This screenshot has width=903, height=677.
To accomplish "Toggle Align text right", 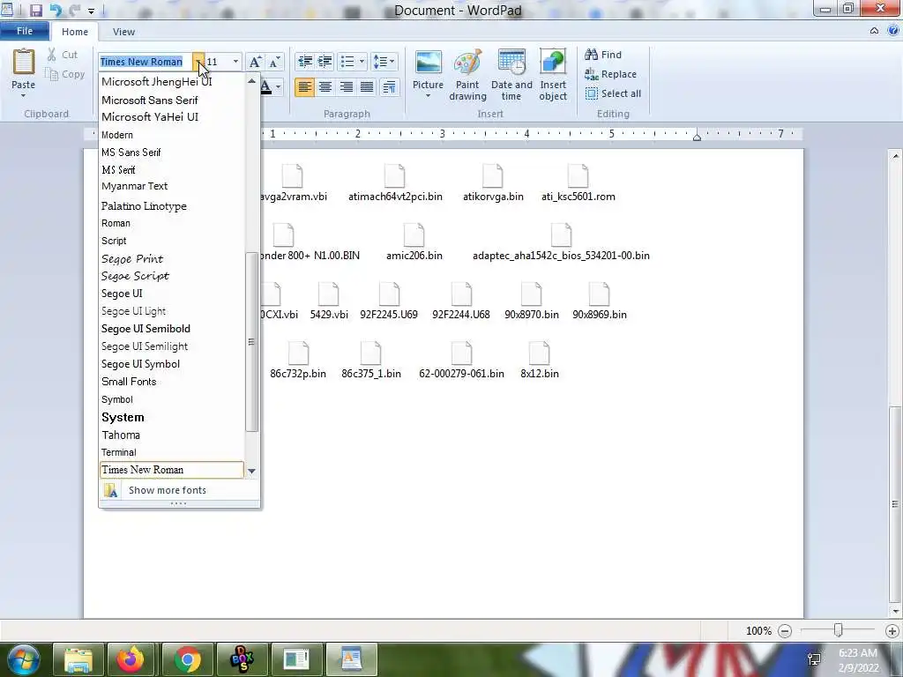I will click(346, 87).
